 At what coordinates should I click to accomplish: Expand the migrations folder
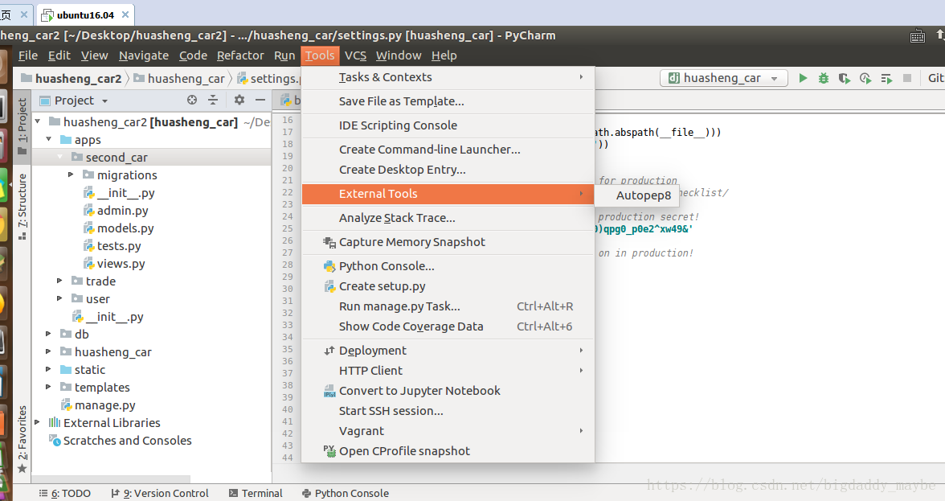[71, 175]
